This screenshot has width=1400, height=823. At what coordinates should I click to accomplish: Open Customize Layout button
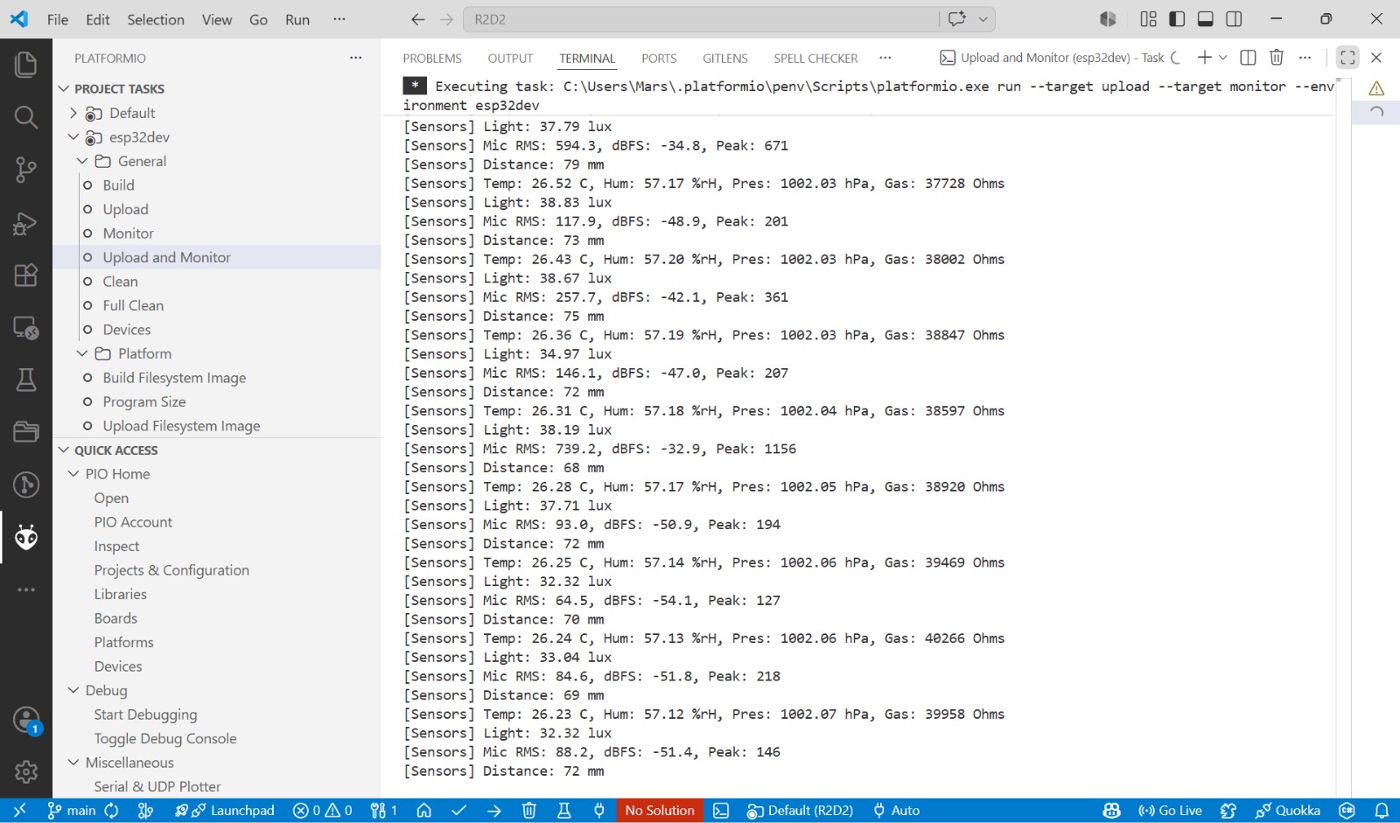(x=1149, y=19)
